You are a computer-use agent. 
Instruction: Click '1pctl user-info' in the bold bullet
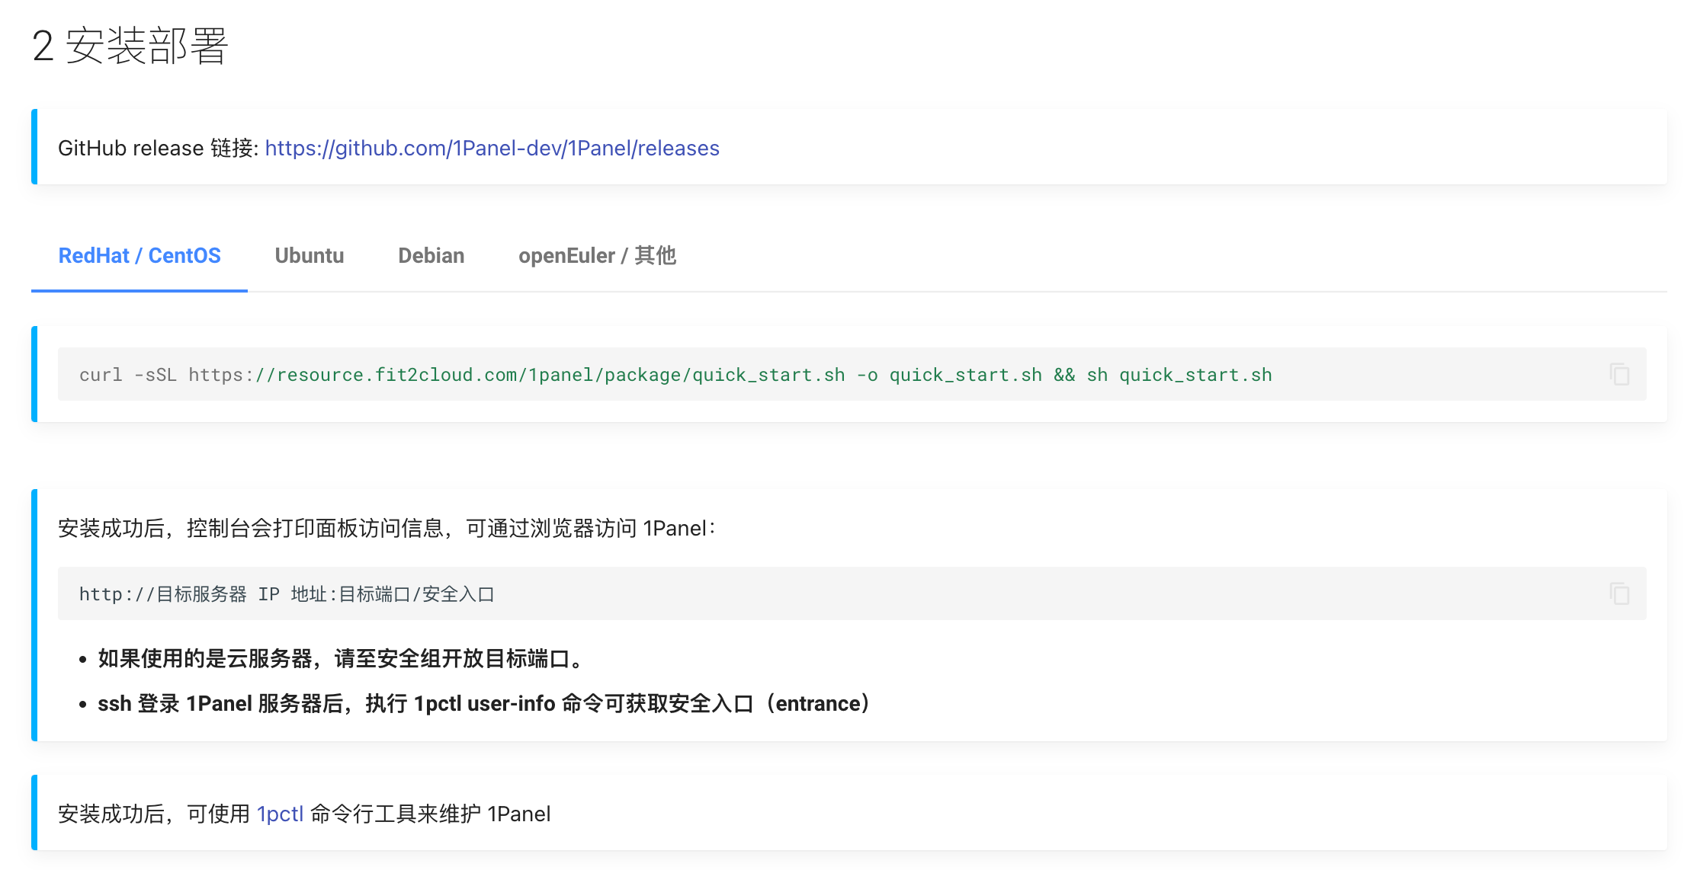pyautogui.click(x=484, y=703)
